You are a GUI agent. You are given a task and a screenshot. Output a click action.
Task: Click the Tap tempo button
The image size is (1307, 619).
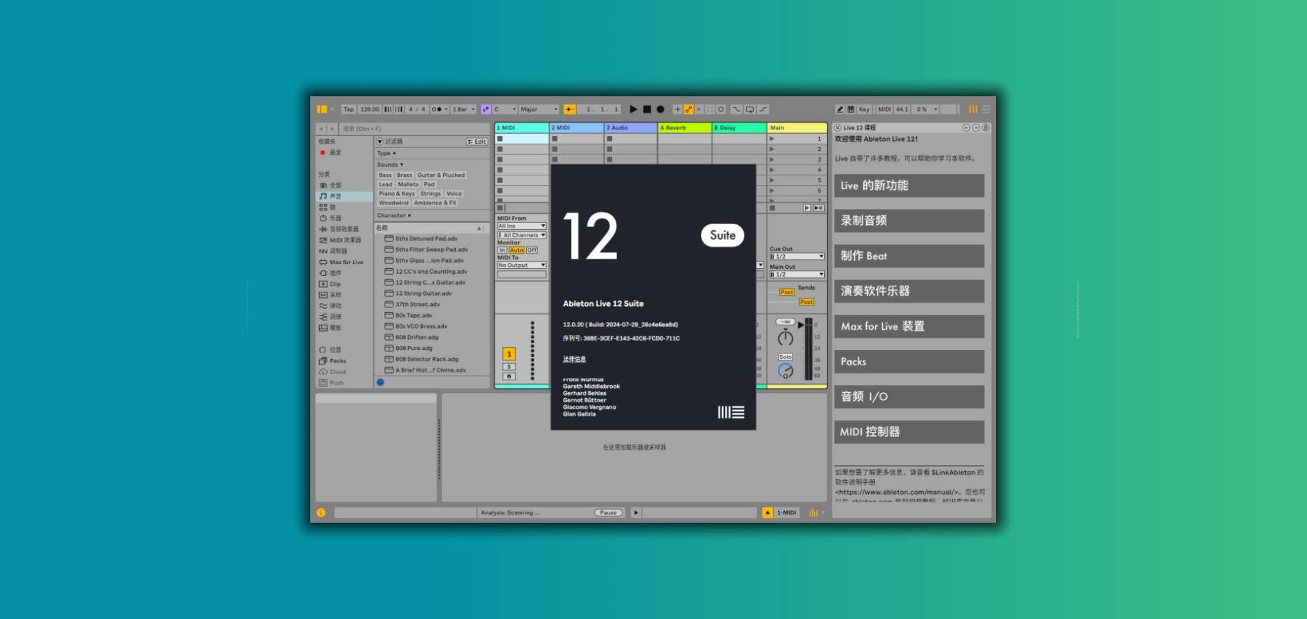pos(349,109)
